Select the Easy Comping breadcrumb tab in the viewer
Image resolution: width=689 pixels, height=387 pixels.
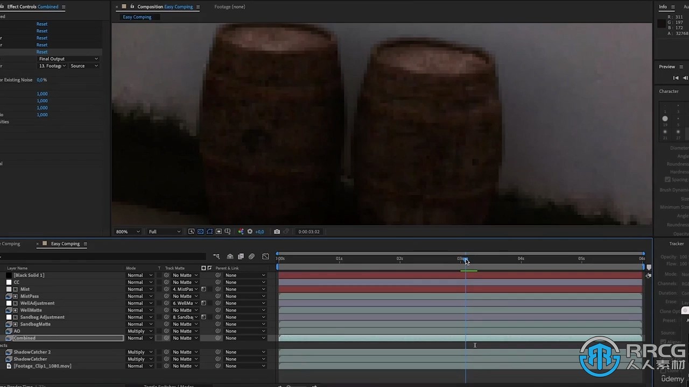[137, 17]
